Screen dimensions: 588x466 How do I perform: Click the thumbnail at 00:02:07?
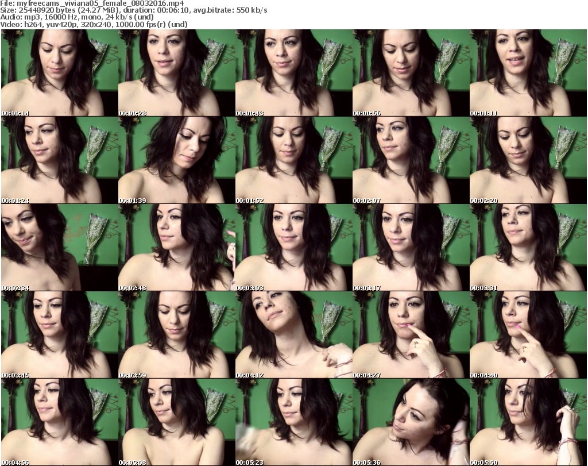click(x=411, y=160)
